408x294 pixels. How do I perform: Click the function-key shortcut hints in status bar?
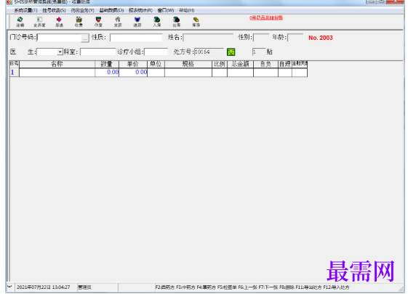(x=252, y=287)
